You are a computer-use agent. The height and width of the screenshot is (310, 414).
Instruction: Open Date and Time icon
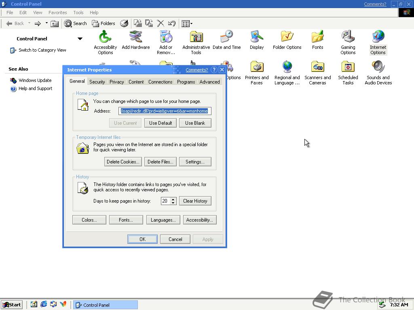click(226, 40)
